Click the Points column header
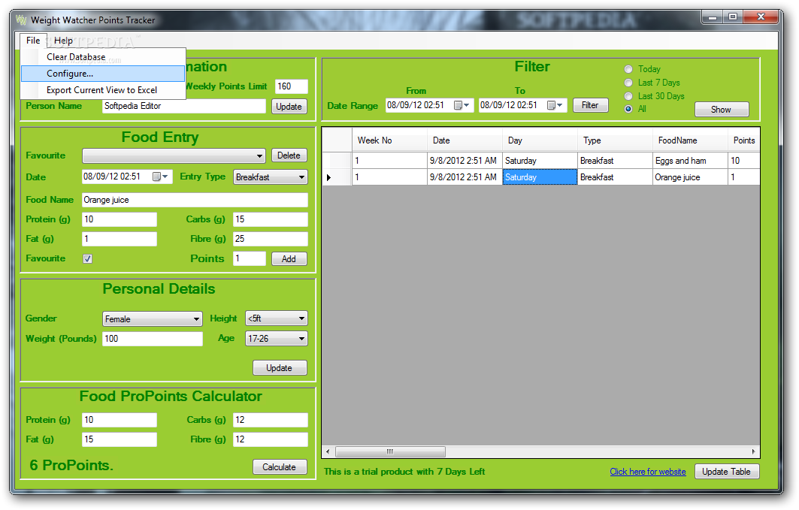The width and height of the screenshot is (799, 510). (744, 140)
